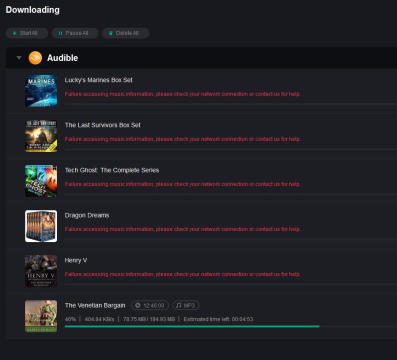Click the Pause All button
This screenshot has height=360, width=397.
[75, 33]
